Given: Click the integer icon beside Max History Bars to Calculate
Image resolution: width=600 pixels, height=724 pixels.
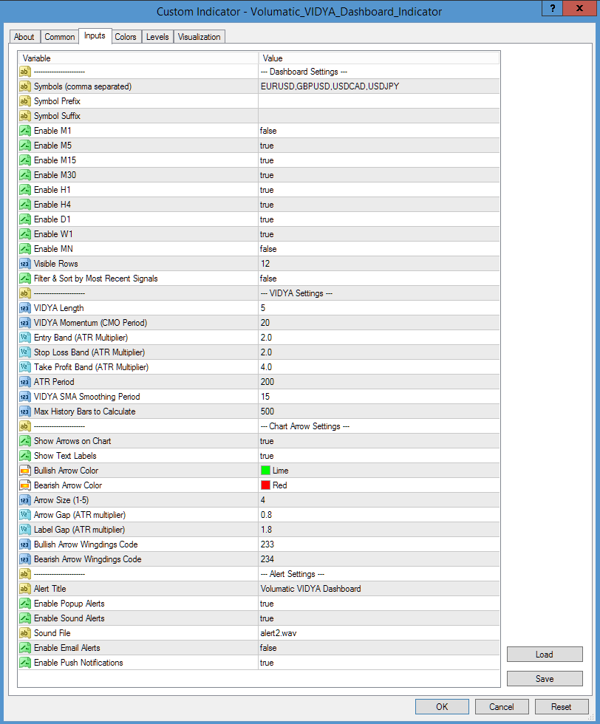Looking at the screenshot, I should (25, 411).
